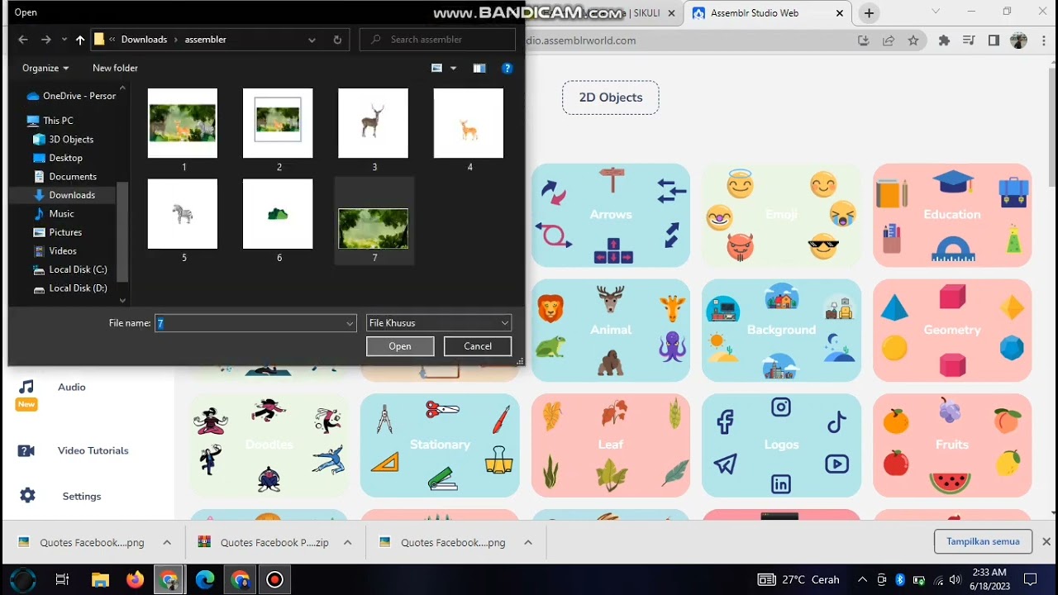The width and height of the screenshot is (1058, 595).
Task: Expand the Quotes Facebook zip download menu
Action: [x=347, y=543]
